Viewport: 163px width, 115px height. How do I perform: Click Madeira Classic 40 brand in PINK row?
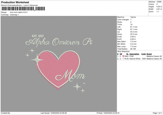154,56
